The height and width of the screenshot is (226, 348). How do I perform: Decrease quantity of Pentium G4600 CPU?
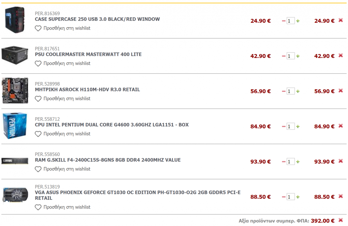284,127
